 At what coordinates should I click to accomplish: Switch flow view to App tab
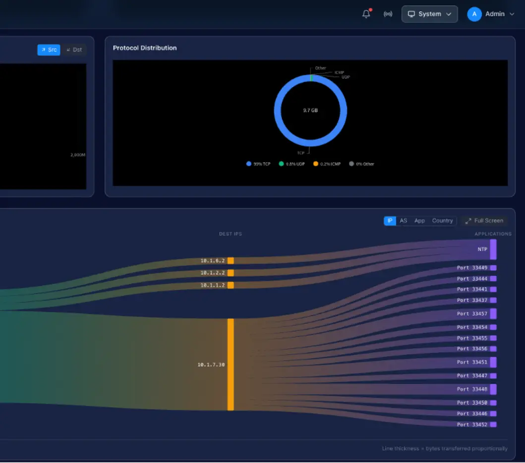[x=419, y=221]
